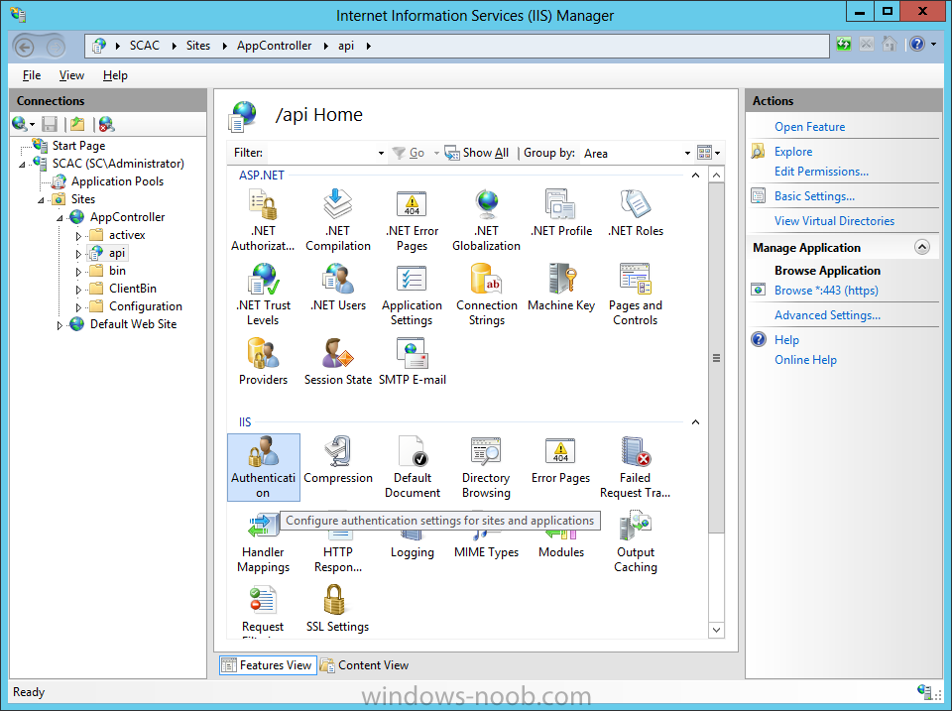Click Online Help link
The width and height of the screenshot is (952, 711).
coord(805,360)
